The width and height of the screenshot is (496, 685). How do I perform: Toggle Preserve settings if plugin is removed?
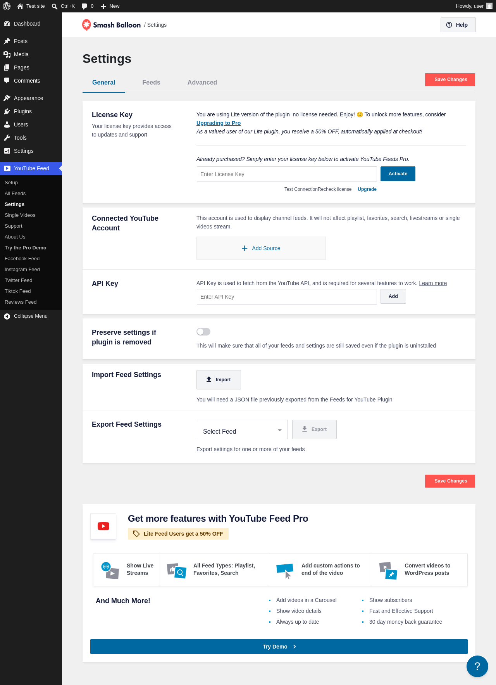(x=203, y=332)
